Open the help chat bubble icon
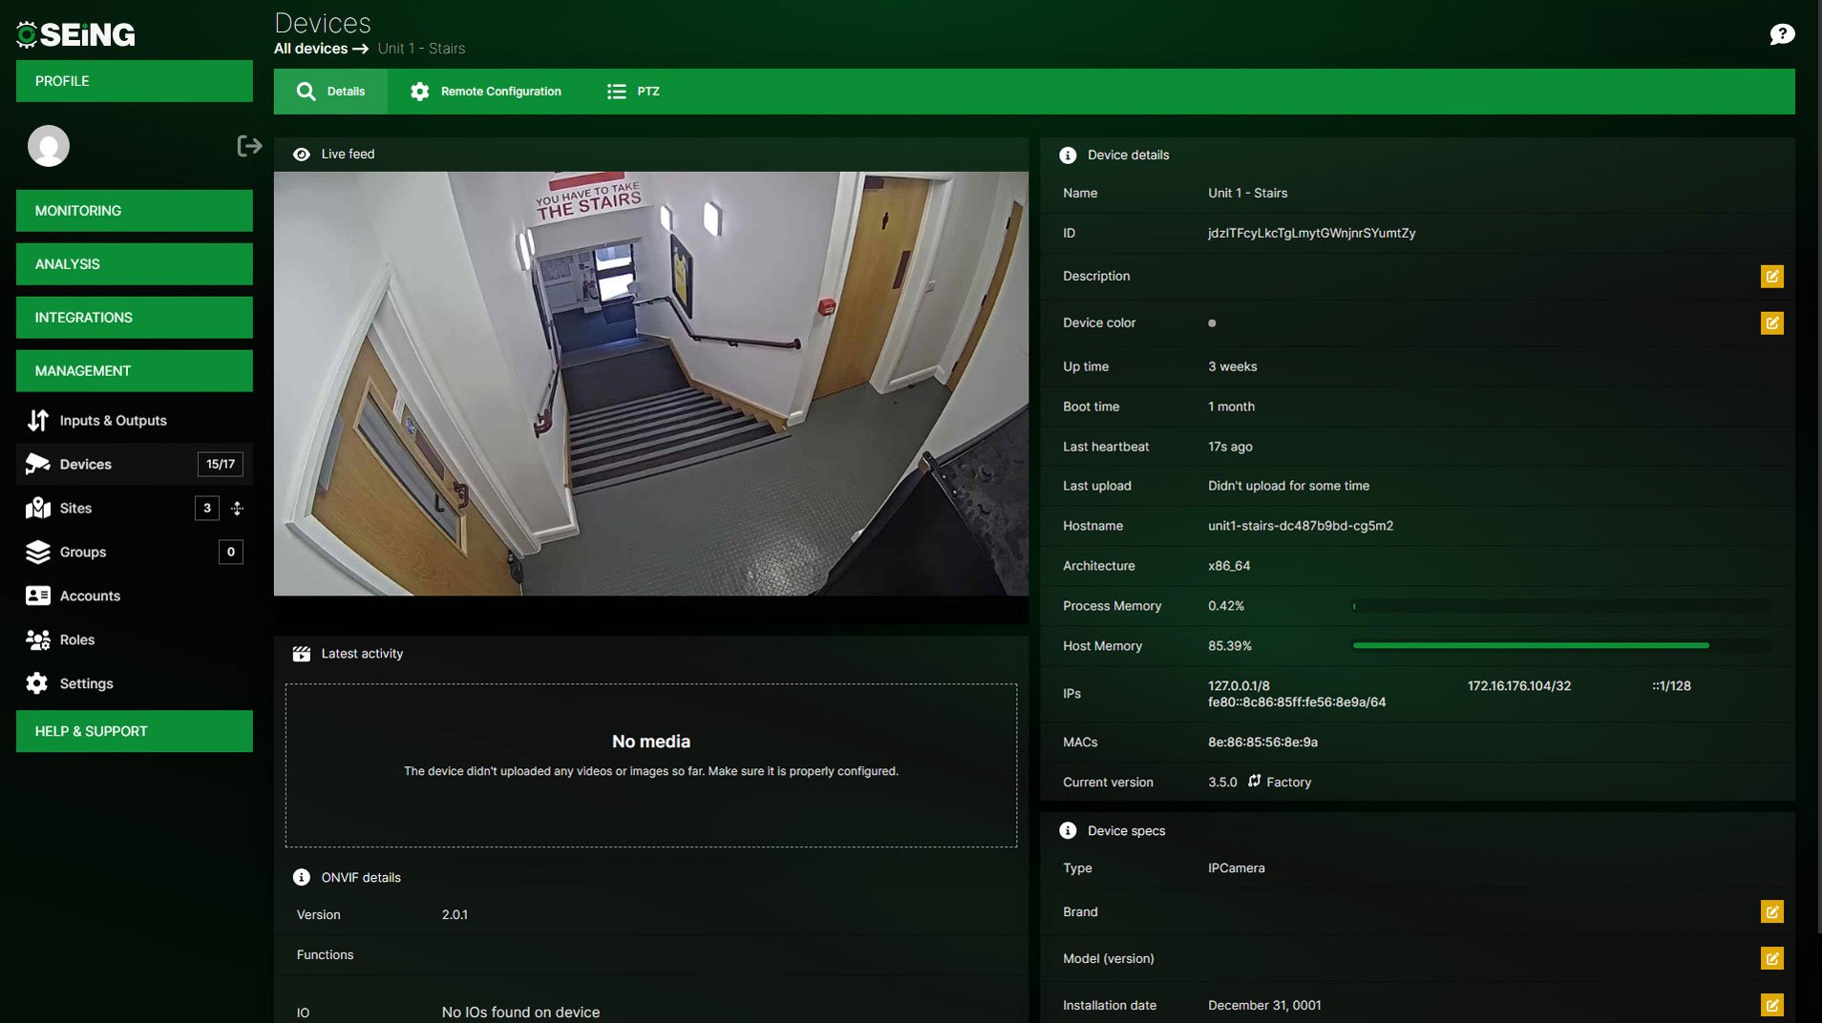1822x1023 pixels. (x=1782, y=34)
